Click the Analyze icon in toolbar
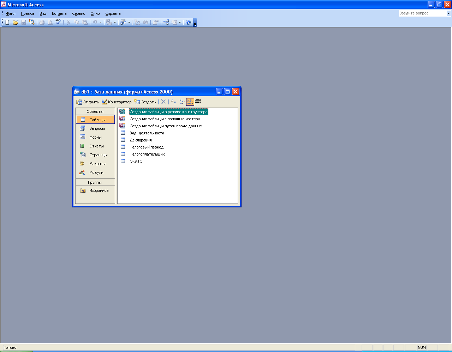This screenshot has width=452, height=352. [x=123, y=22]
